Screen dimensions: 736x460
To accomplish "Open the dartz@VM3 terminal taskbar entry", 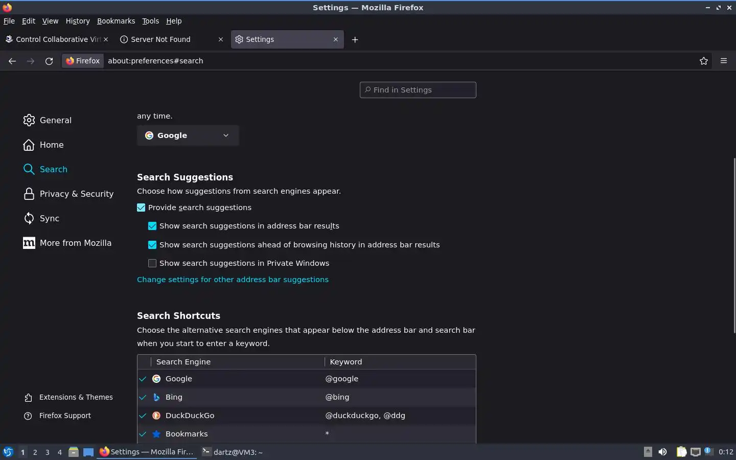I will 232,452.
